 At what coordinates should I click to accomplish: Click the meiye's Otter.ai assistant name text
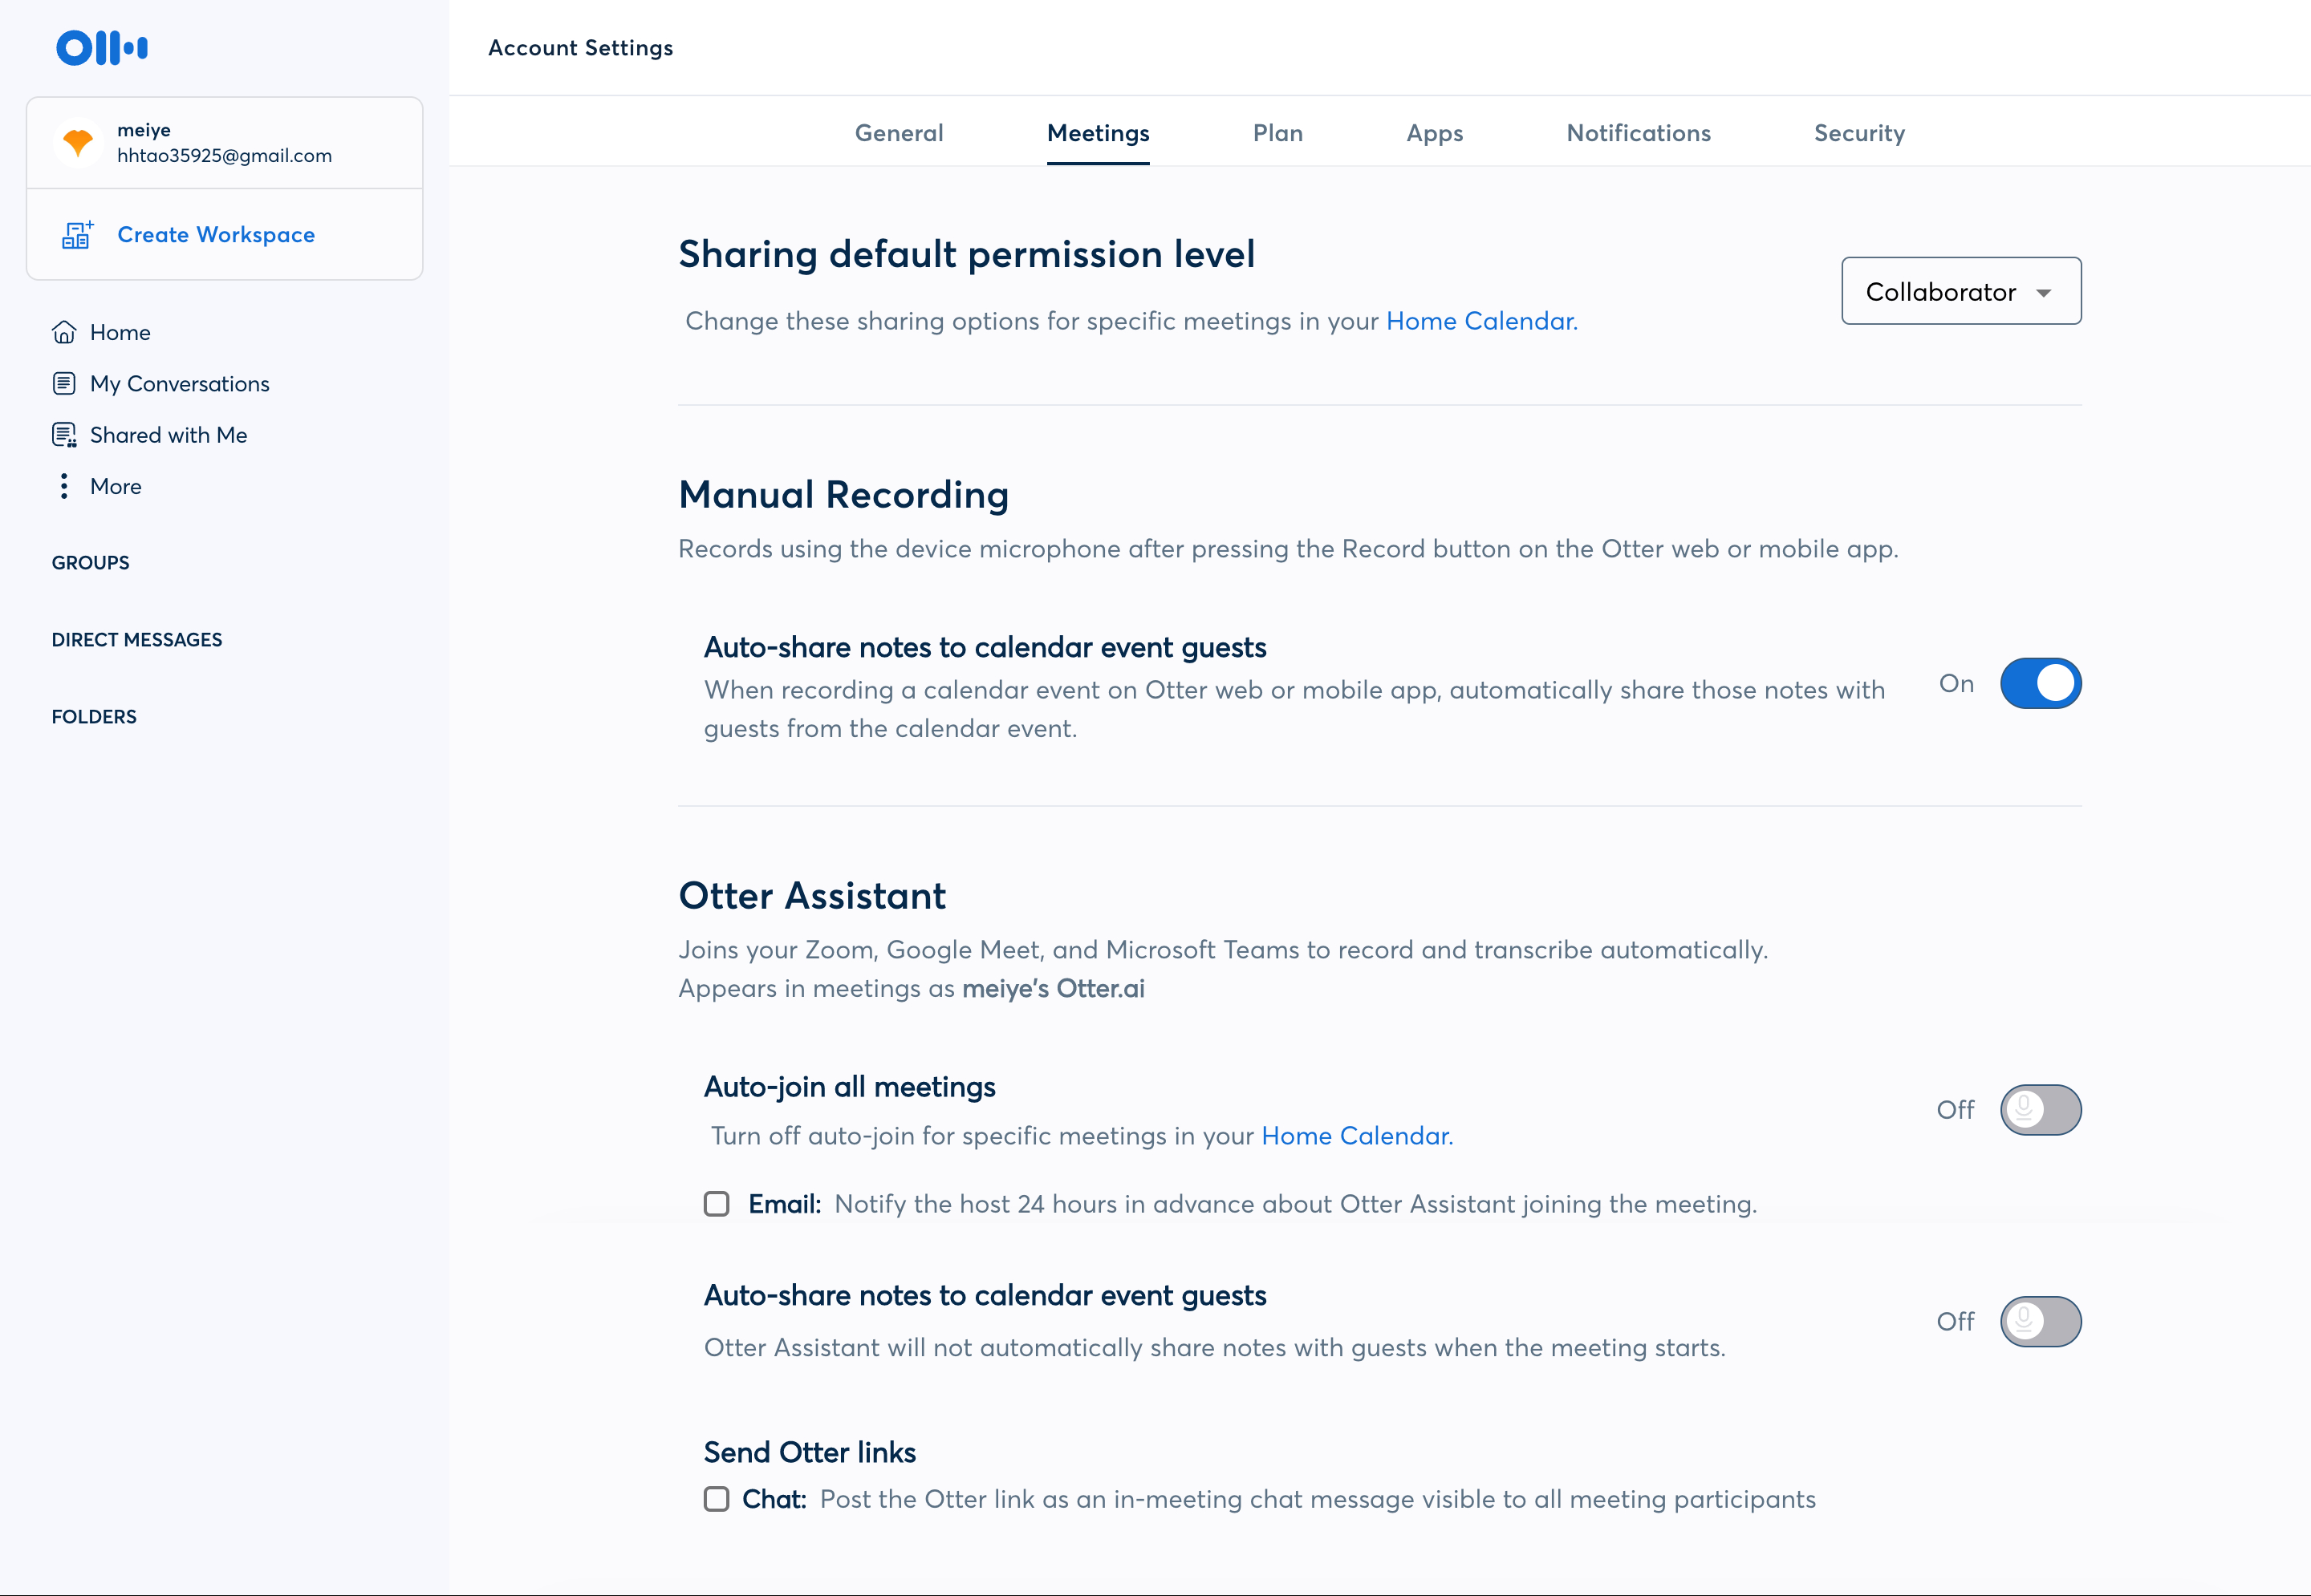pos(1053,988)
